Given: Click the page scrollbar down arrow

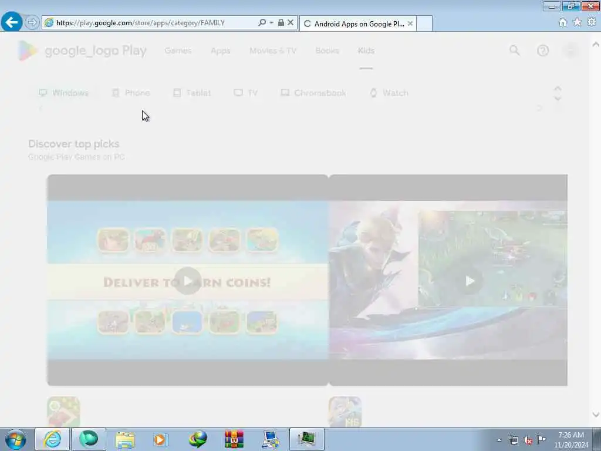Looking at the screenshot, I should (x=596, y=414).
